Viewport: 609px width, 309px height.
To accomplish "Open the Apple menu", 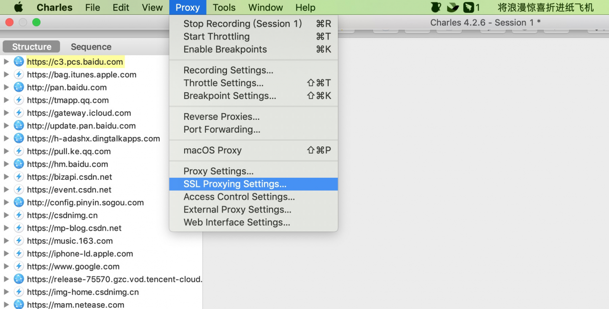I will coord(19,7).
